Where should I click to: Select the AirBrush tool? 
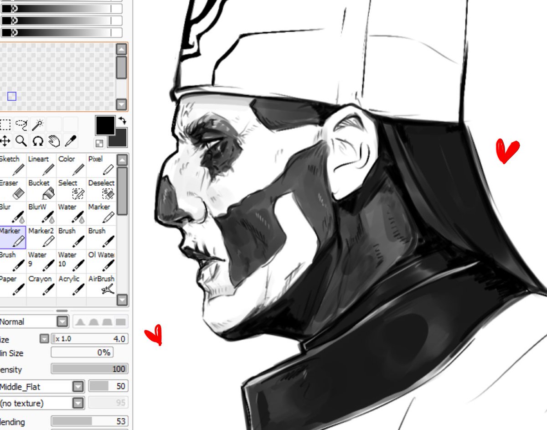101,285
